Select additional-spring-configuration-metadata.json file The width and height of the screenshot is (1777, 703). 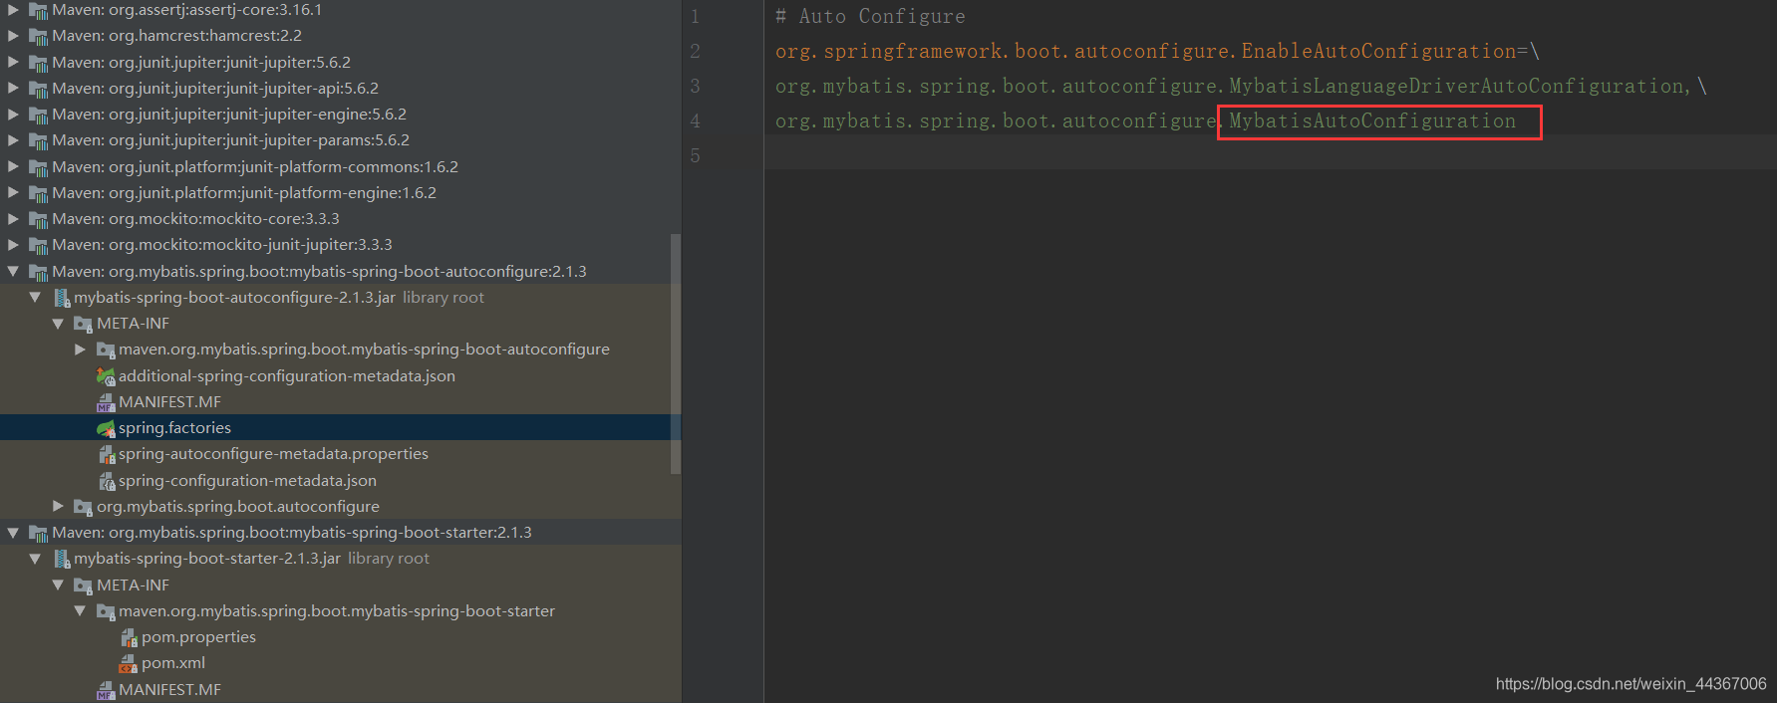pos(287,376)
